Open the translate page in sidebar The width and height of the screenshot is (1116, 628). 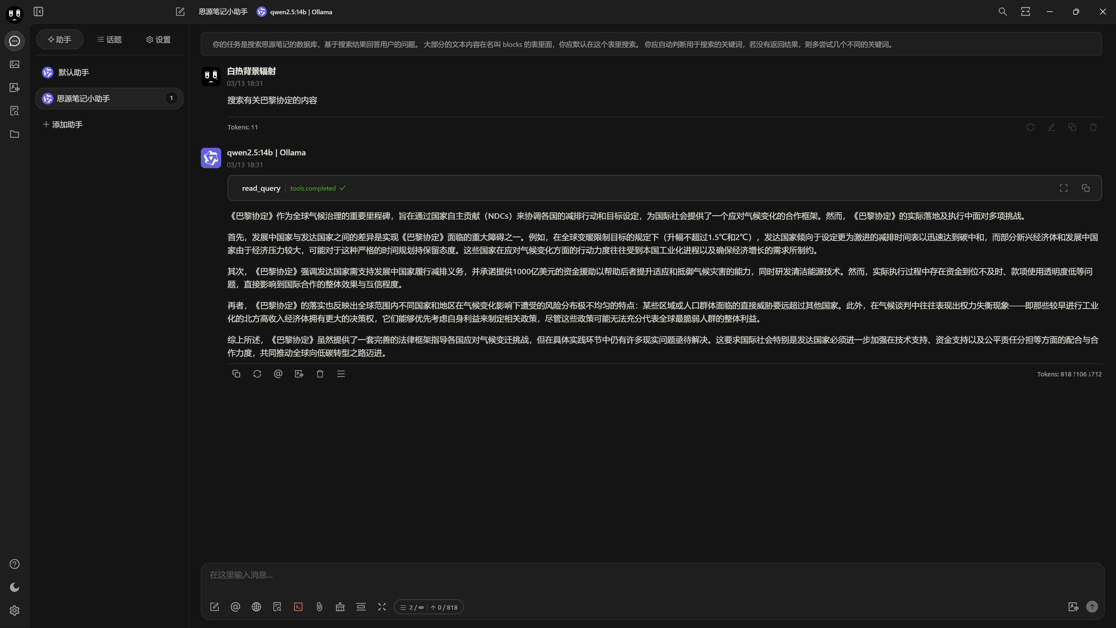(x=14, y=88)
